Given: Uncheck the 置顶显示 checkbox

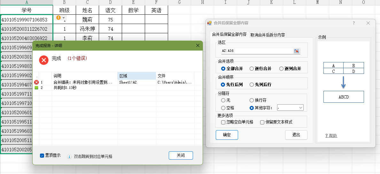Looking at the screenshot, I should click(42, 155).
